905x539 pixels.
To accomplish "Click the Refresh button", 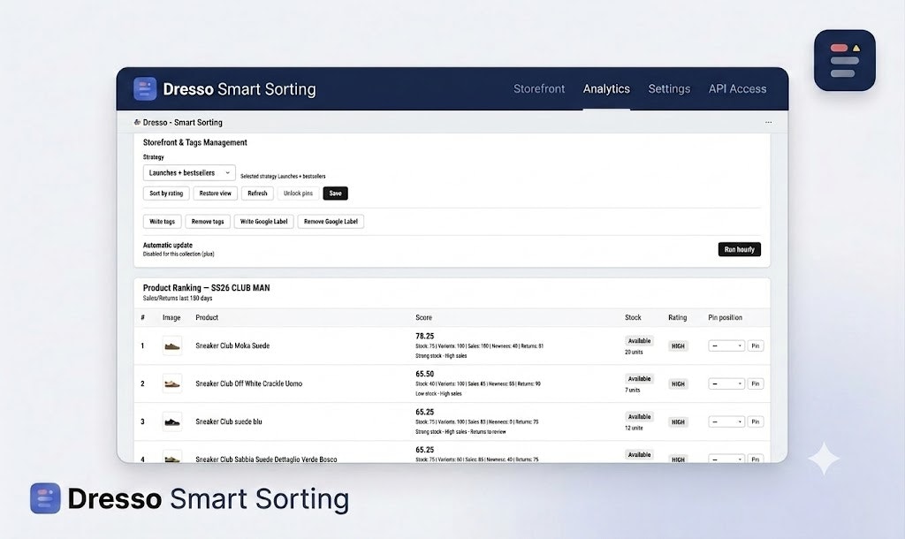I will [x=257, y=194].
